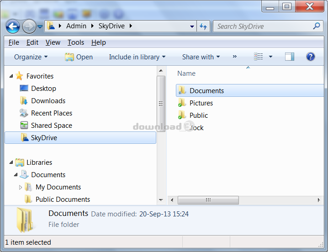Open the Tools menu
The width and height of the screenshot is (328, 252).
click(x=75, y=42)
